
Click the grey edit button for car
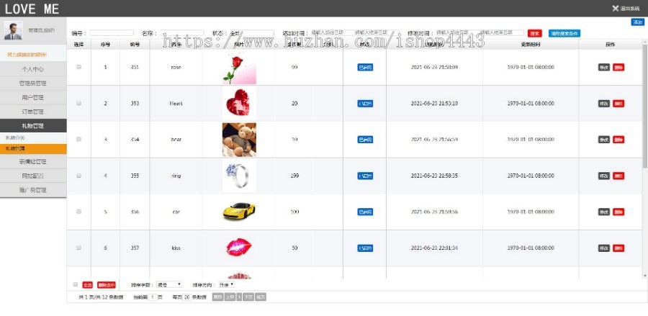point(604,212)
